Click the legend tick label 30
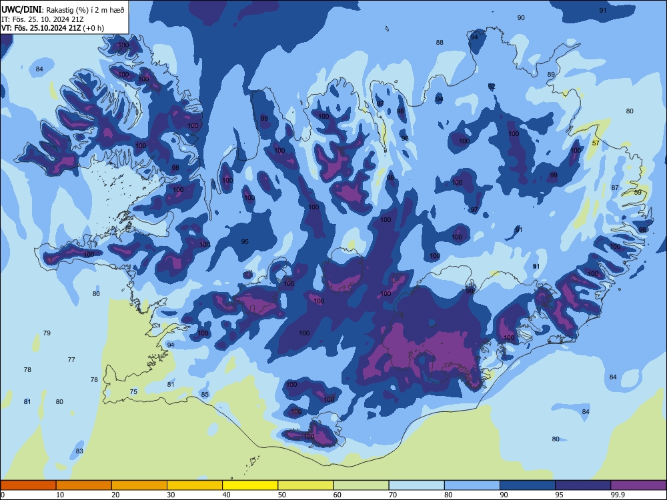This screenshot has width=667, height=500. pos(171,495)
